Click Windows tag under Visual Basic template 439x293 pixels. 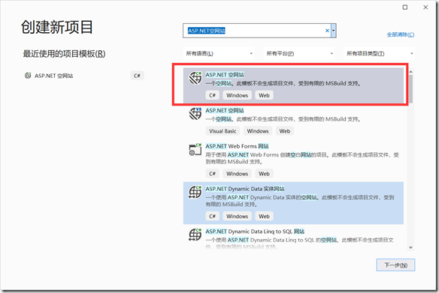click(x=258, y=131)
